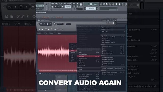
Task: Toggle Edison's eye view icon
Action: point(55,30)
